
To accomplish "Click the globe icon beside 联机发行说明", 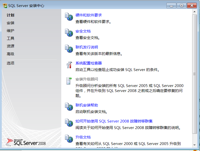I will coord(69,49).
